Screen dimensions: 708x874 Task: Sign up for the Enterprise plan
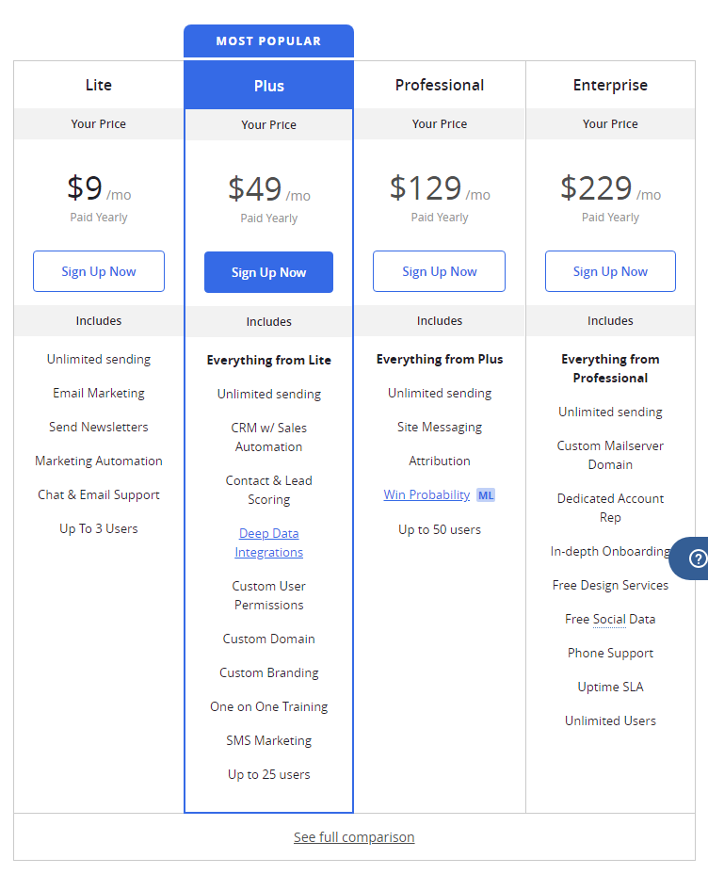click(x=610, y=271)
